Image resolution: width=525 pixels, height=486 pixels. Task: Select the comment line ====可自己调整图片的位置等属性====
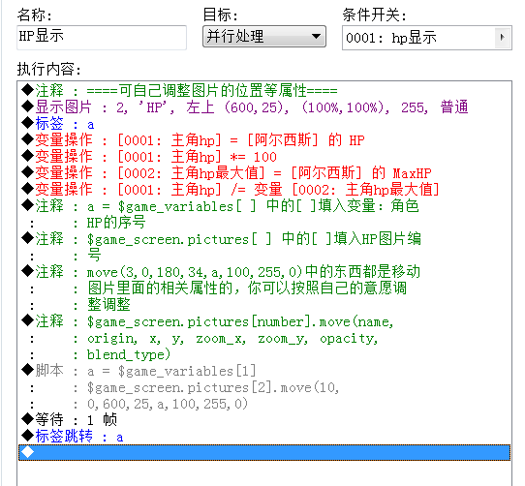pos(264,91)
